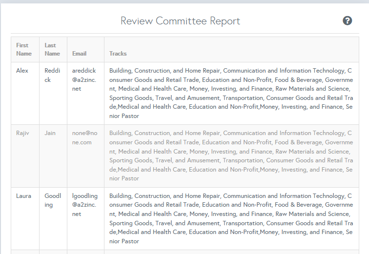The height and width of the screenshot is (254, 369).
Task: Click the Goodling last name cell
Action: (x=53, y=200)
